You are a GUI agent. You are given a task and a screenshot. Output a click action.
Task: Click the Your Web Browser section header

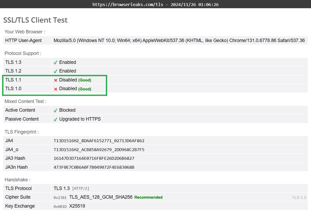pos(25,32)
